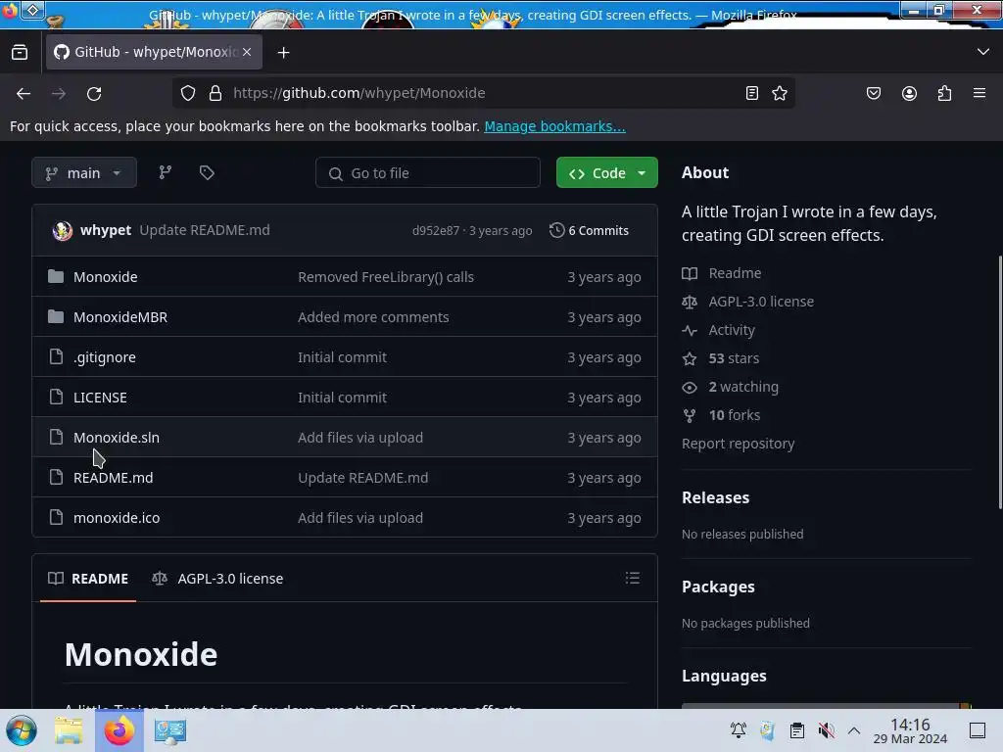Click the Manage bookmarks link
Viewport: 1003px width, 752px height.
554,126
